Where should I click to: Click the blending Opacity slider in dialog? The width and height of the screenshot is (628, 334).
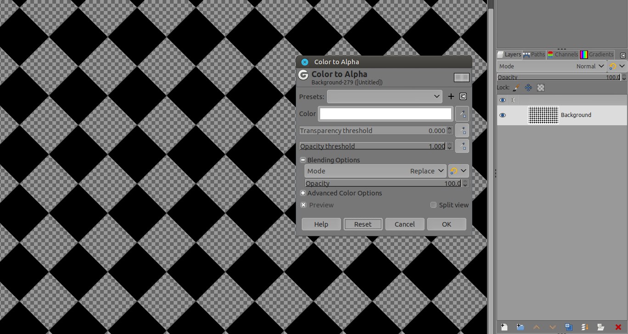[x=383, y=184]
